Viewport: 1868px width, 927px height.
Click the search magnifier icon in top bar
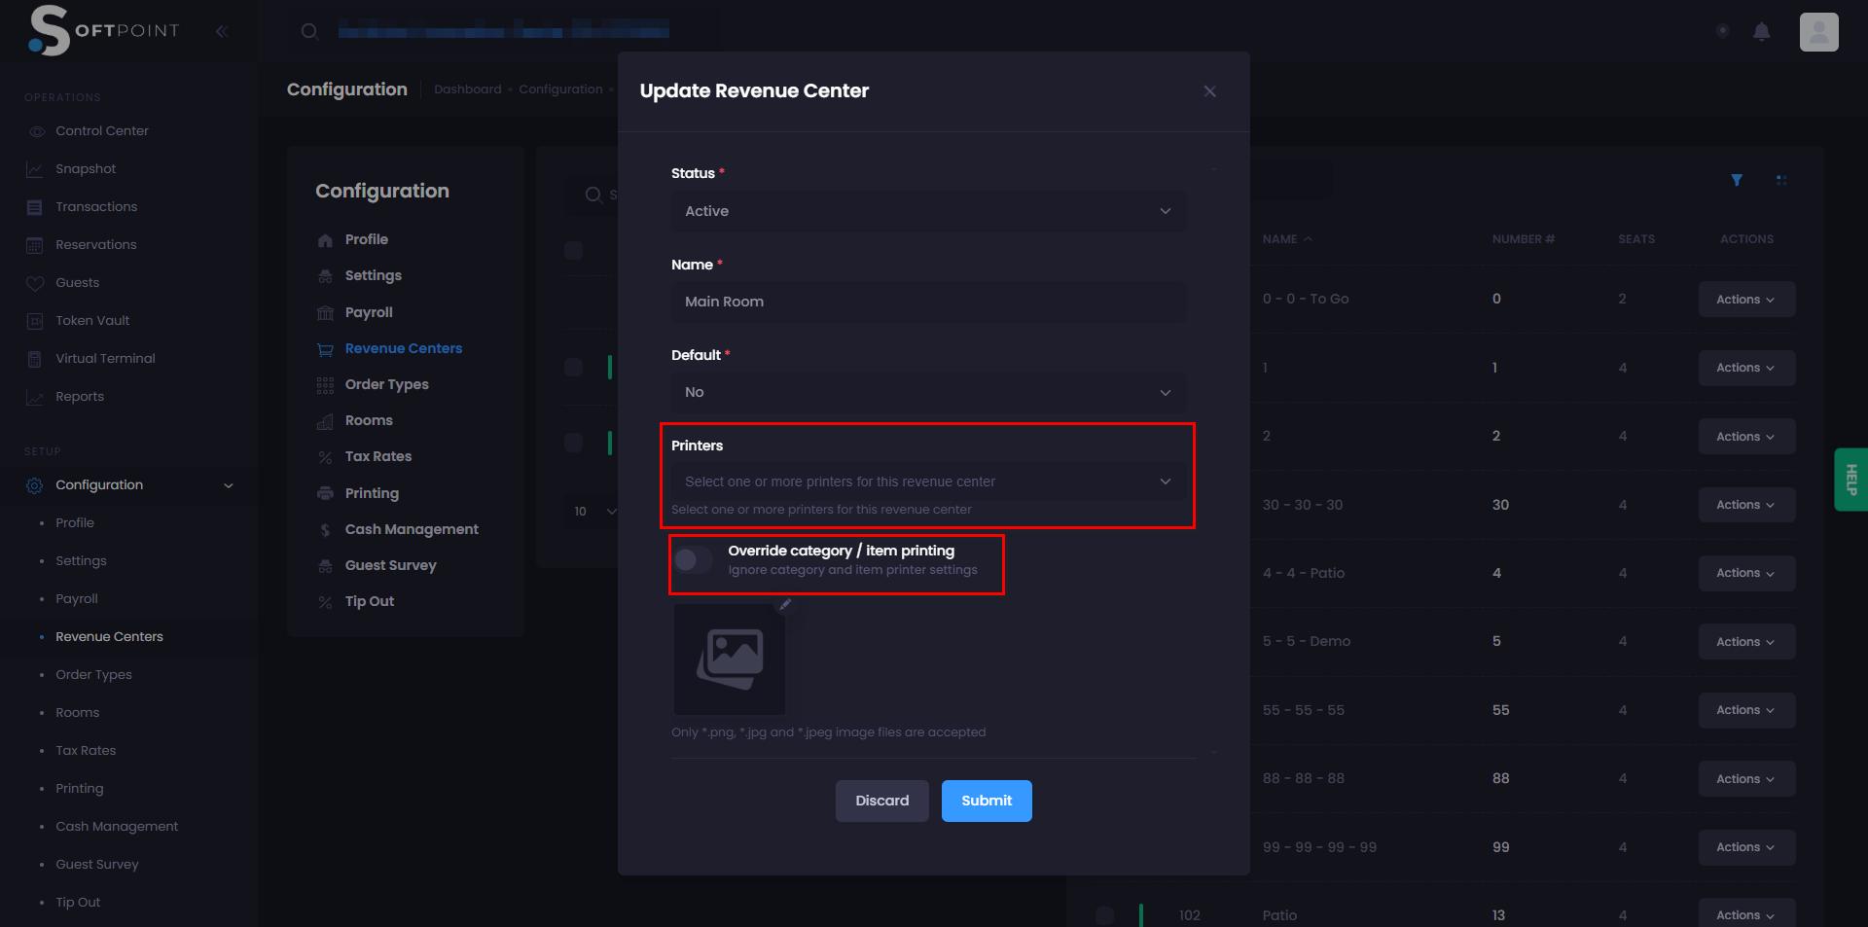pyautogui.click(x=309, y=31)
